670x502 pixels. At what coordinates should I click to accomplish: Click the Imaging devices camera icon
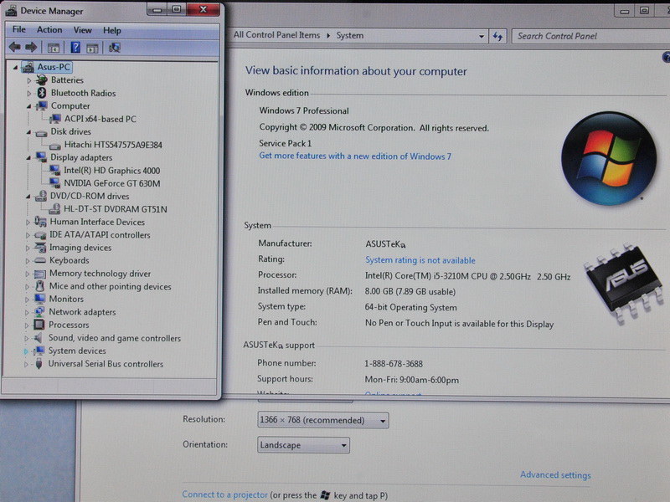pos(40,247)
